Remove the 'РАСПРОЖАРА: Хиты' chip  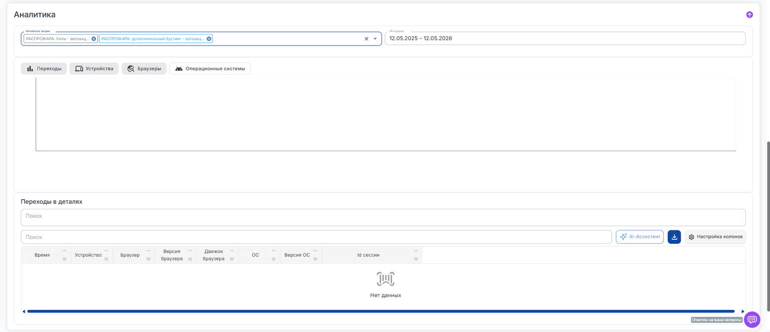[x=94, y=39]
